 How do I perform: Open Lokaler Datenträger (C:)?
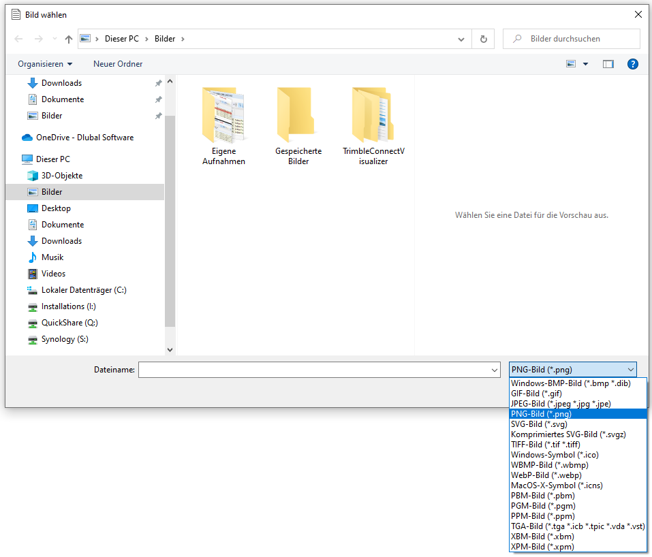(x=85, y=290)
